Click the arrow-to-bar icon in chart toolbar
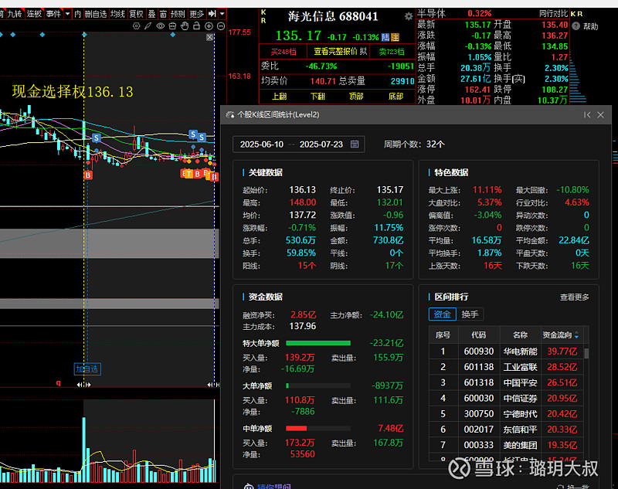 tap(212, 14)
